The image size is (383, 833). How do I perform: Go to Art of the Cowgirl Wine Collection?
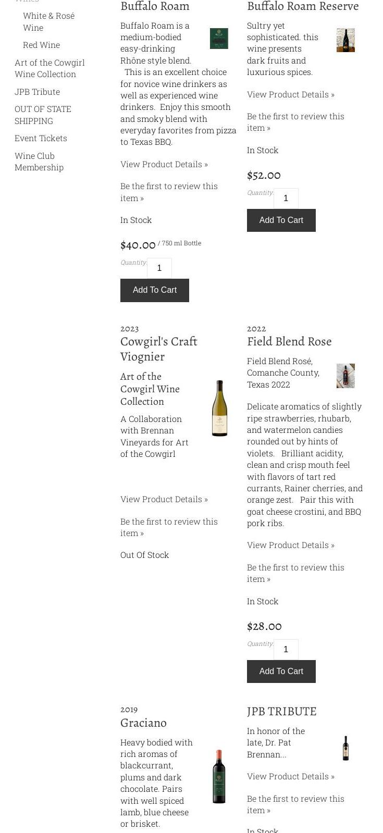click(x=50, y=68)
